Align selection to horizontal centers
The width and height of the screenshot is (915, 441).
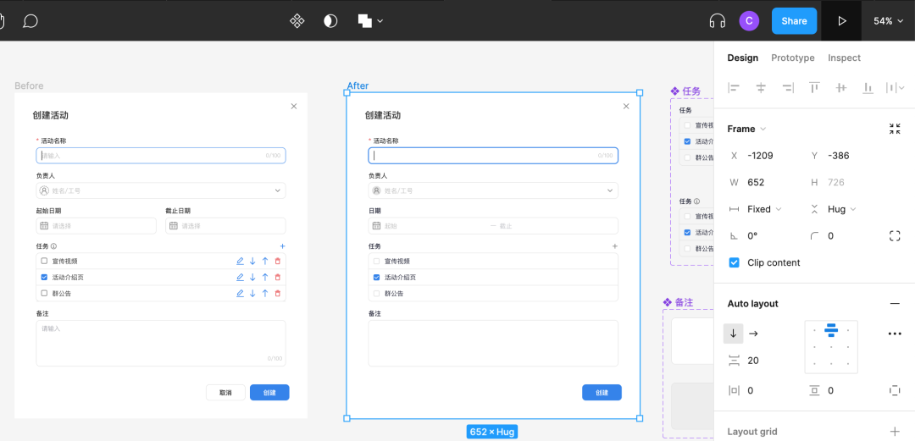coord(761,87)
